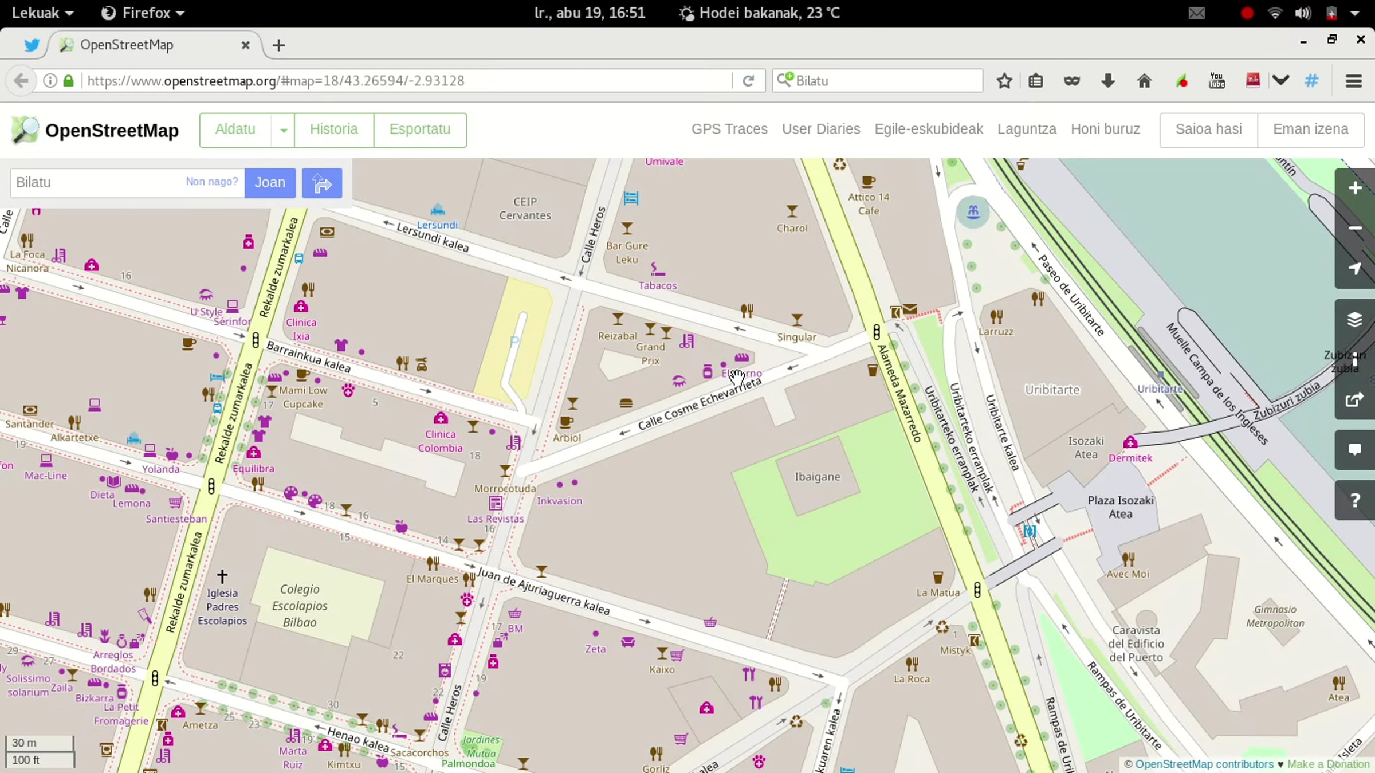Open the share map panel
Image resolution: width=1375 pixels, height=773 pixels.
[x=1355, y=399]
